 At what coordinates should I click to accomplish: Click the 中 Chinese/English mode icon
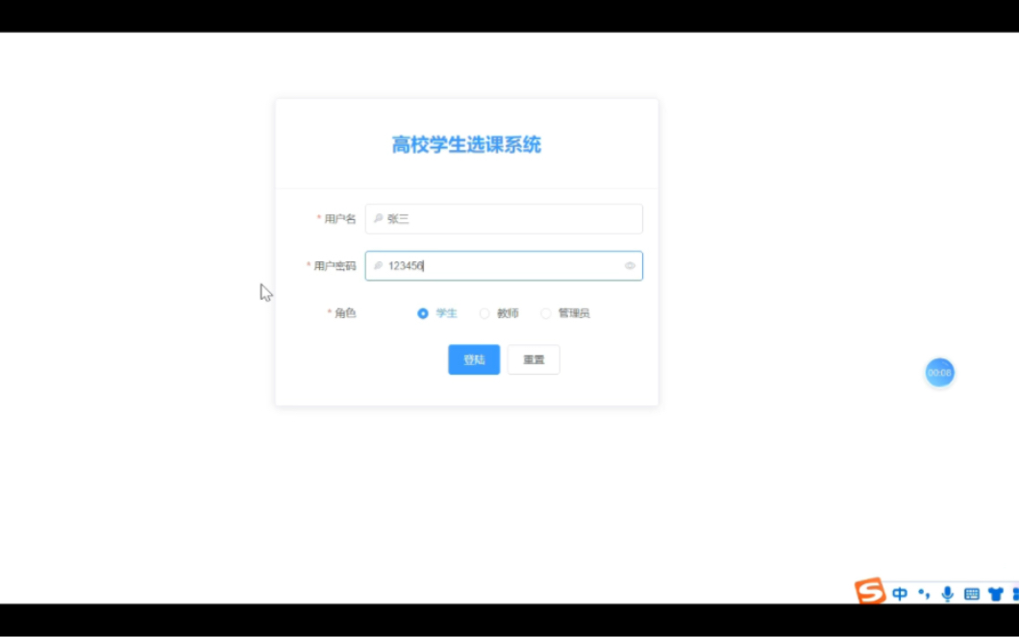(900, 593)
